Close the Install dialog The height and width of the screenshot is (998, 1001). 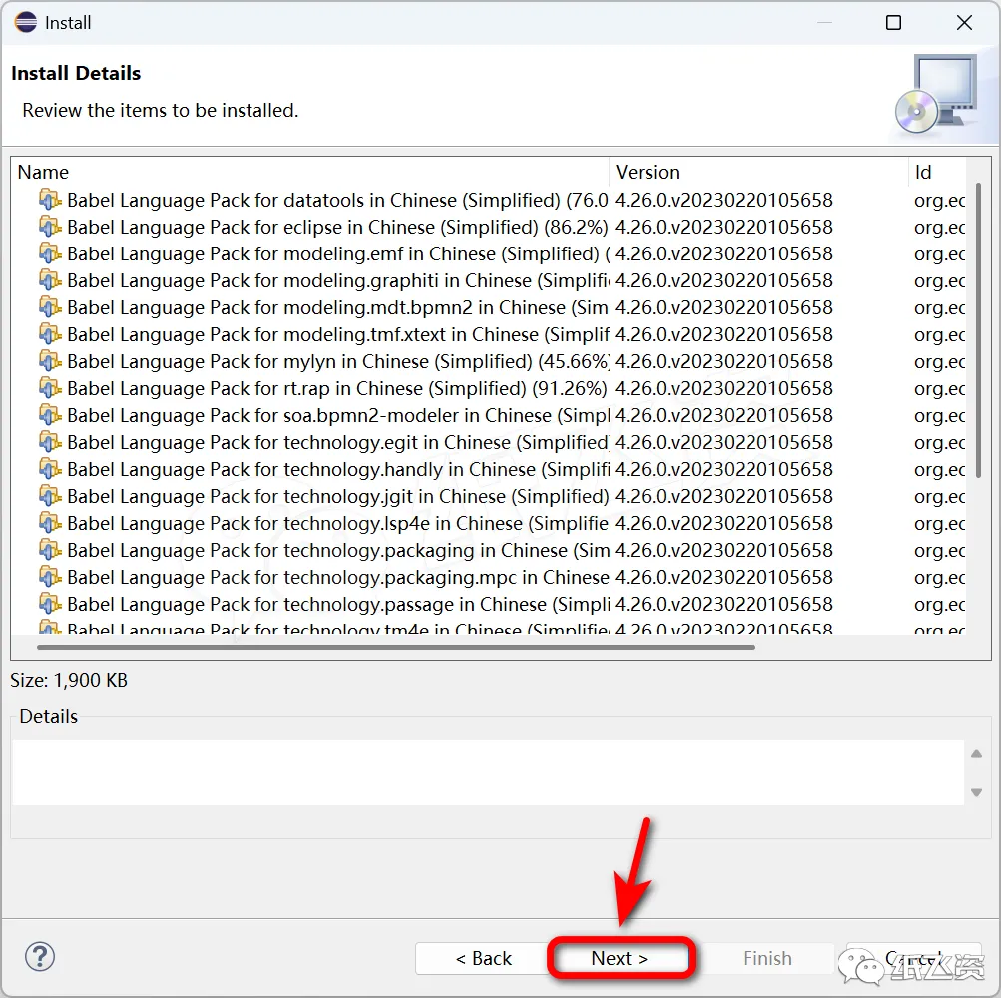[x=964, y=23]
